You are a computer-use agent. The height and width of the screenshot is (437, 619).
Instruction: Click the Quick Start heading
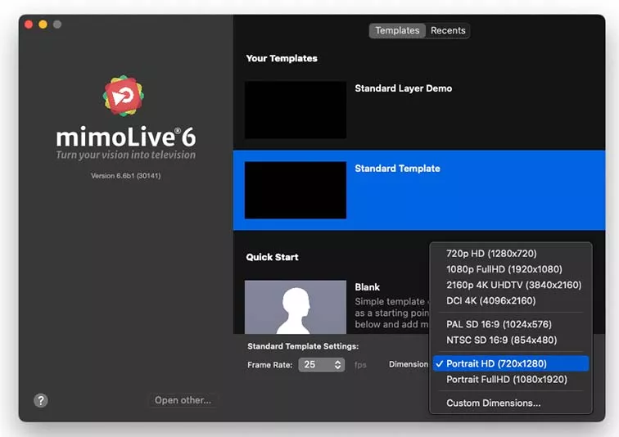tap(272, 257)
